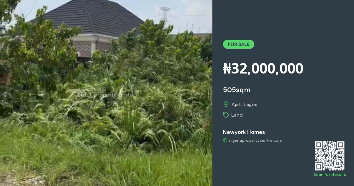Click the QR code top-right finder square

(341, 145)
